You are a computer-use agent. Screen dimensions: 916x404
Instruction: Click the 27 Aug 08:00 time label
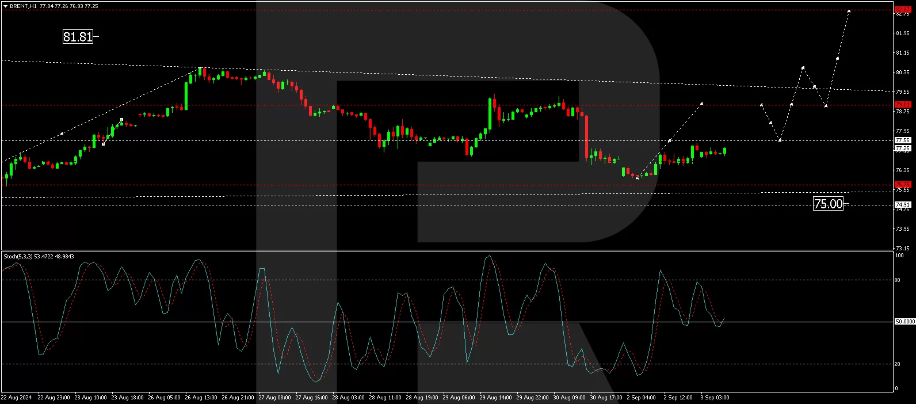click(274, 398)
